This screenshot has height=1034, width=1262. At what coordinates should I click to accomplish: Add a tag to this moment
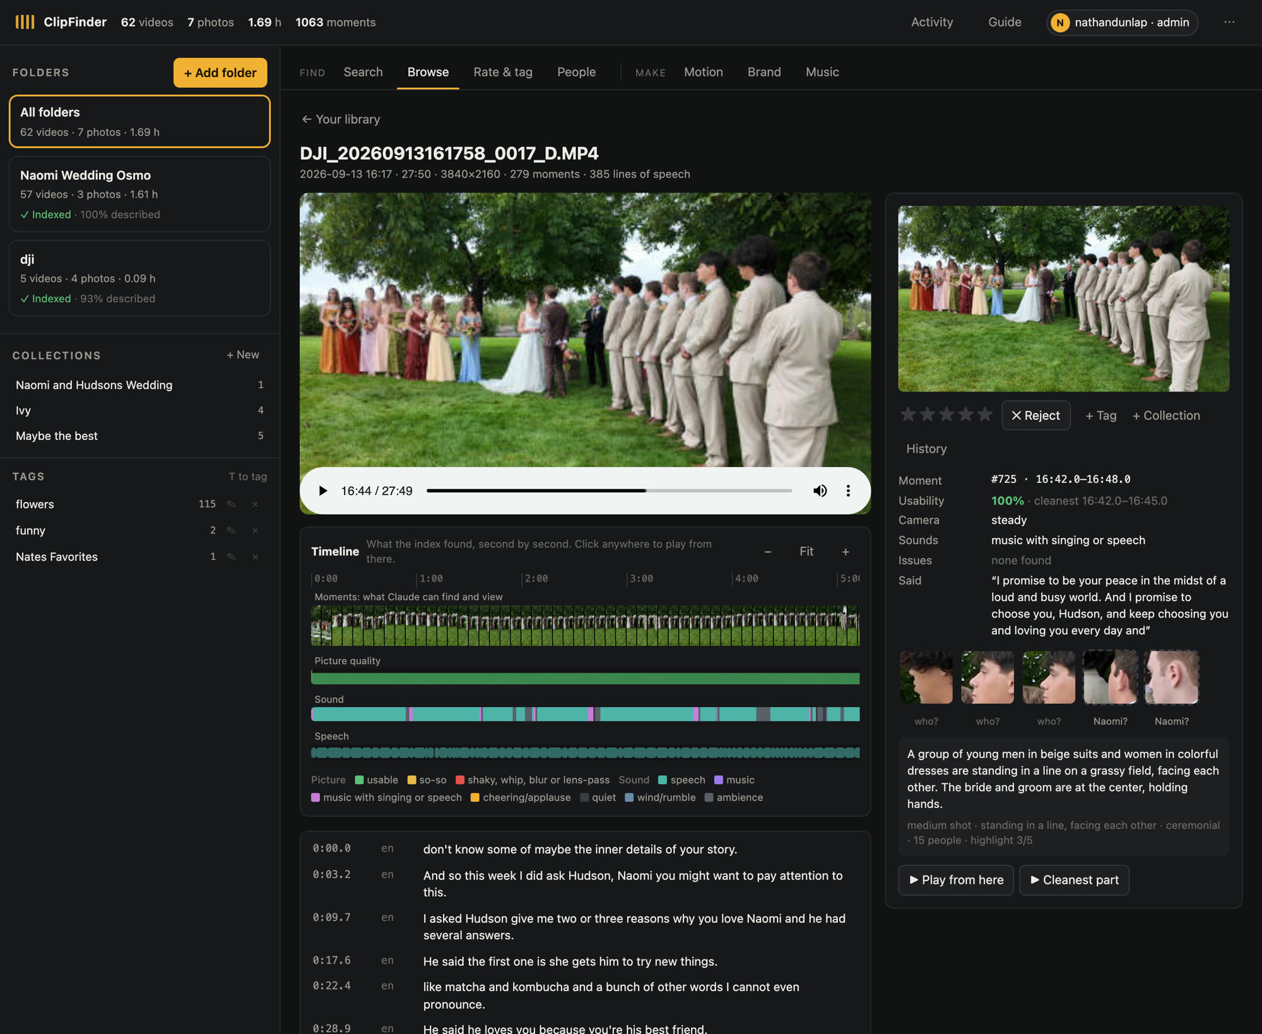point(1100,415)
